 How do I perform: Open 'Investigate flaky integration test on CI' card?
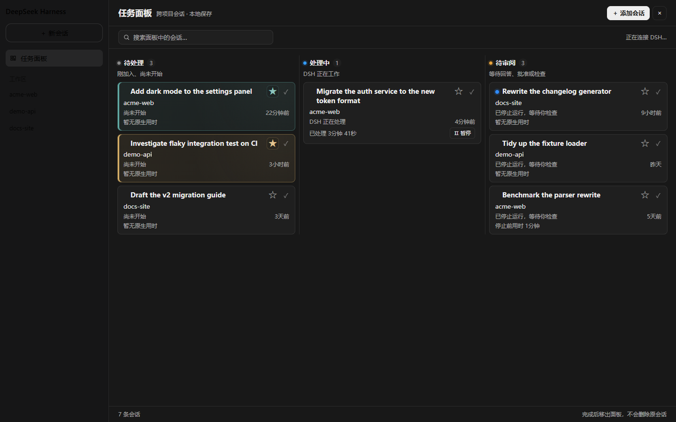pos(206,158)
